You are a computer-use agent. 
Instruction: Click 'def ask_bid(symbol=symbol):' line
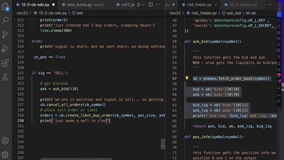213,41
